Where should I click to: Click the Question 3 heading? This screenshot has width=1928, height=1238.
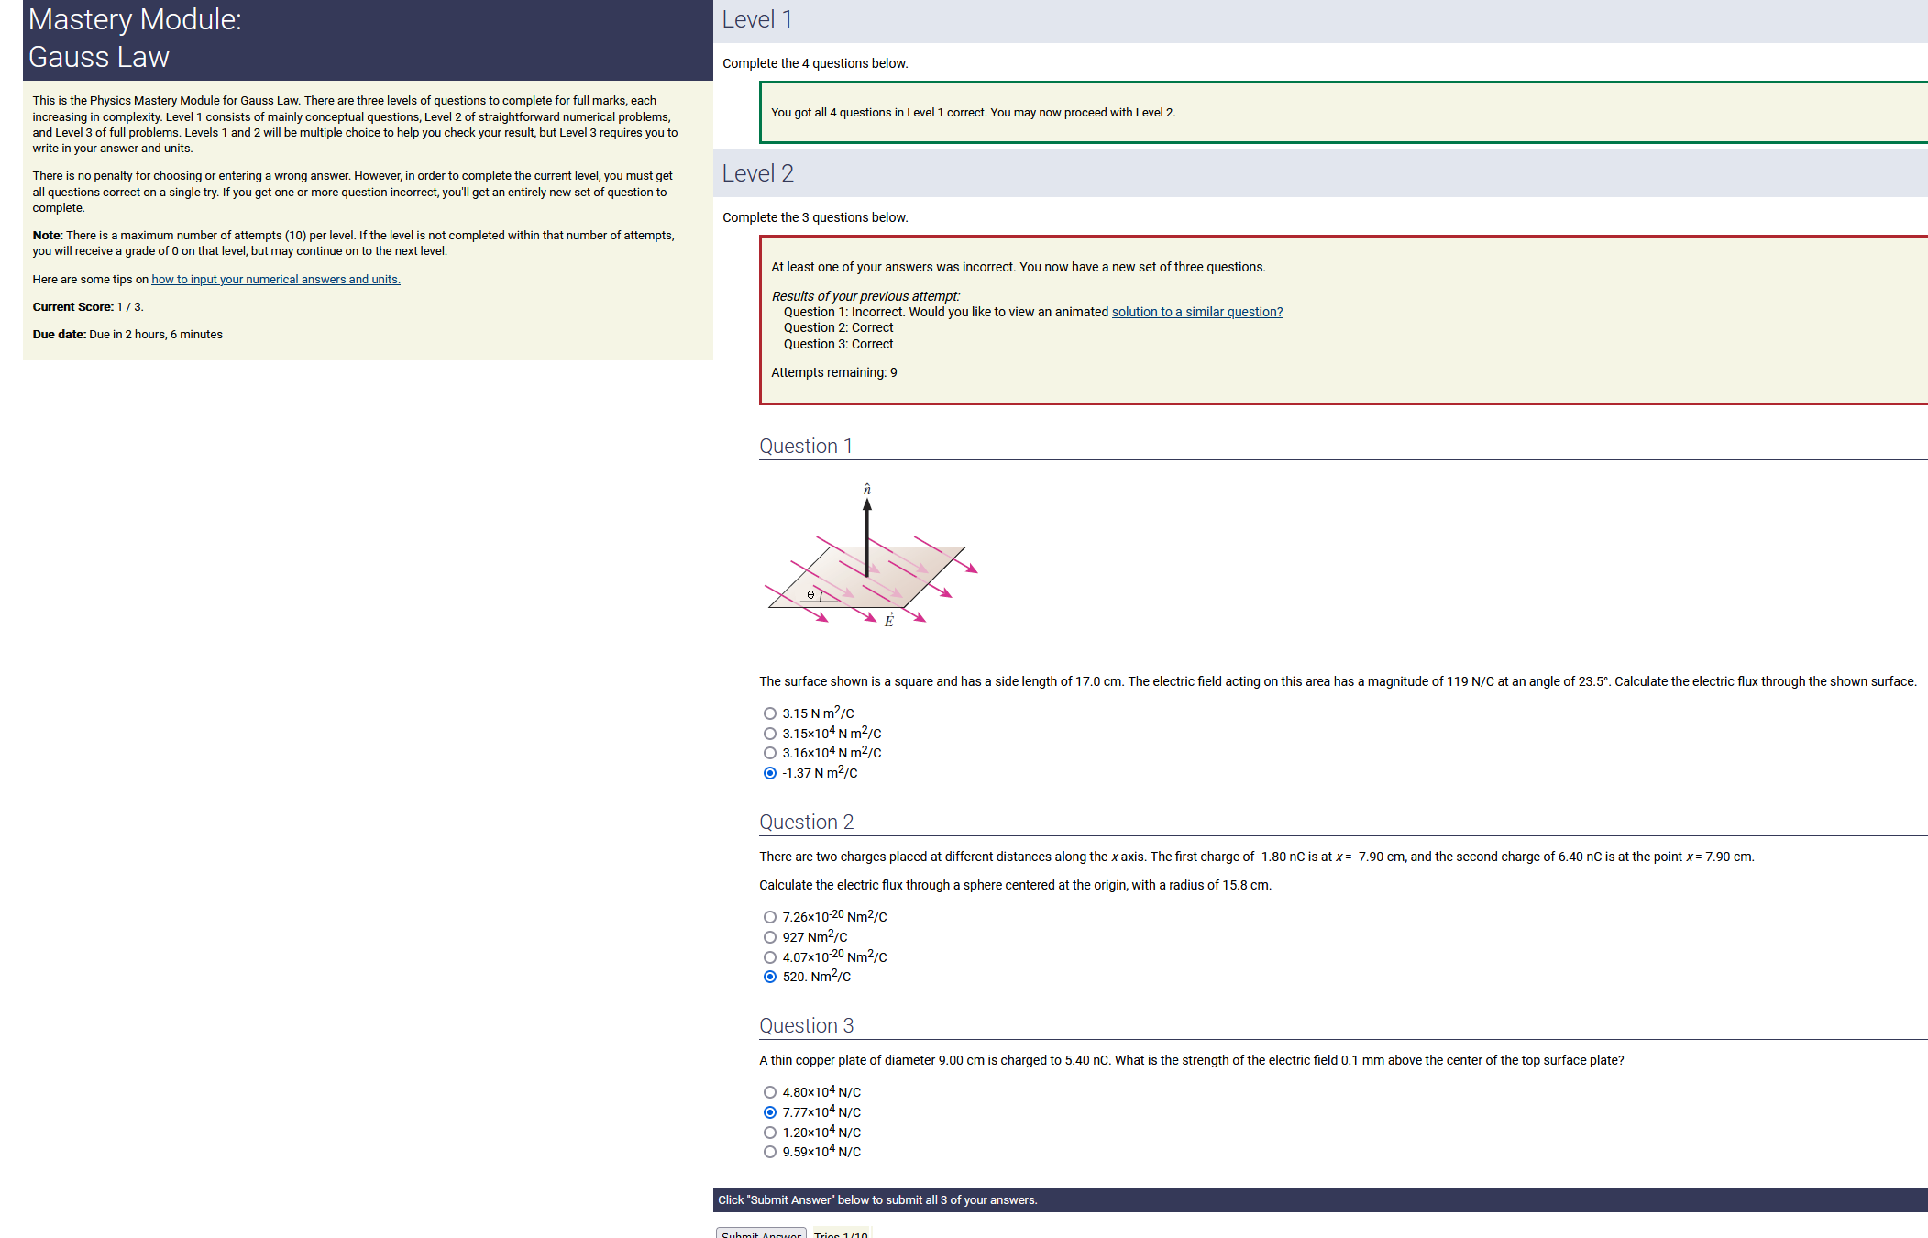[806, 1025]
